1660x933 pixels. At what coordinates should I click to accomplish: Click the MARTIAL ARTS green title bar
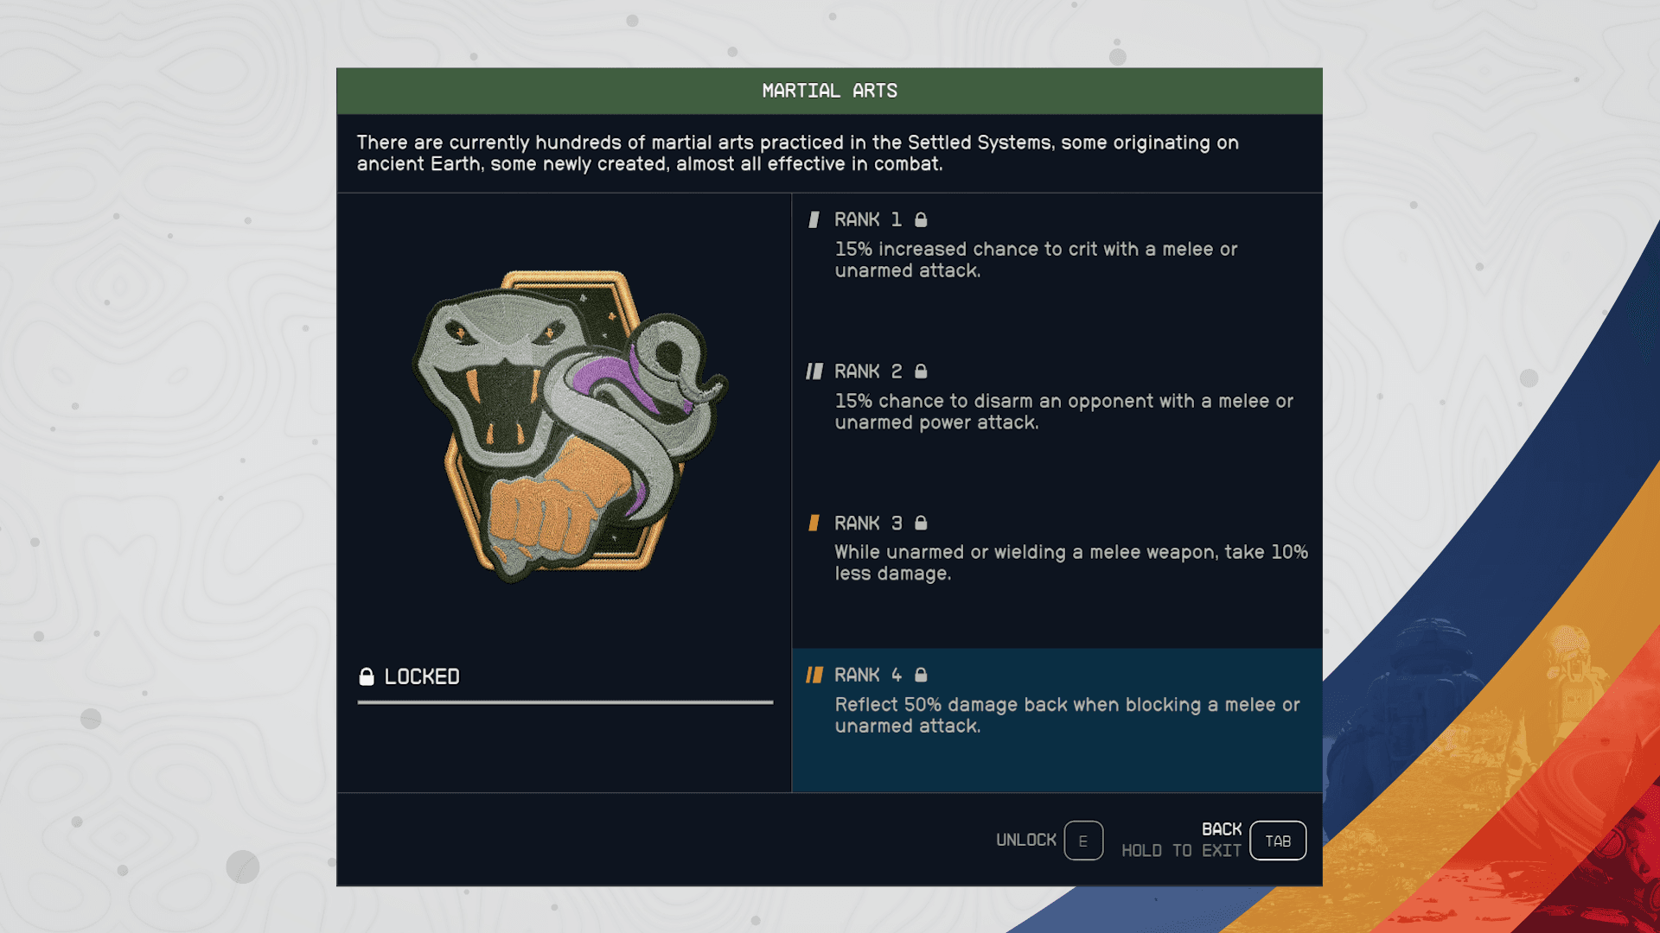coord(829,91)
